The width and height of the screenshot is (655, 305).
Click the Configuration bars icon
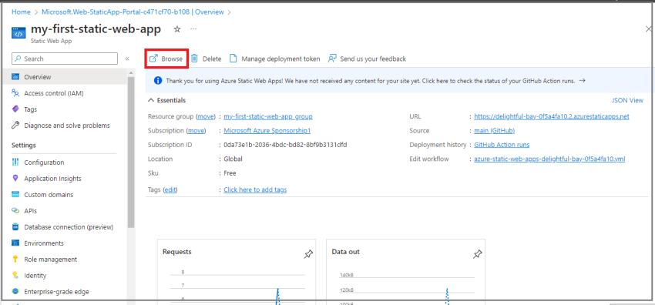tap(15, 163)
